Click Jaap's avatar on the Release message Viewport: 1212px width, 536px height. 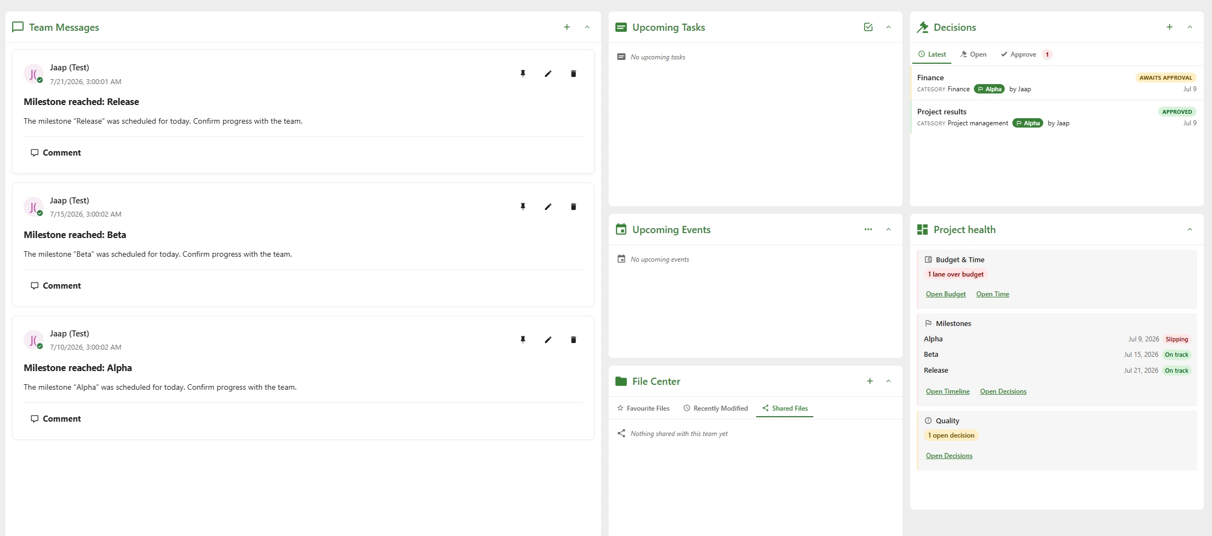[x=34, y=74]
